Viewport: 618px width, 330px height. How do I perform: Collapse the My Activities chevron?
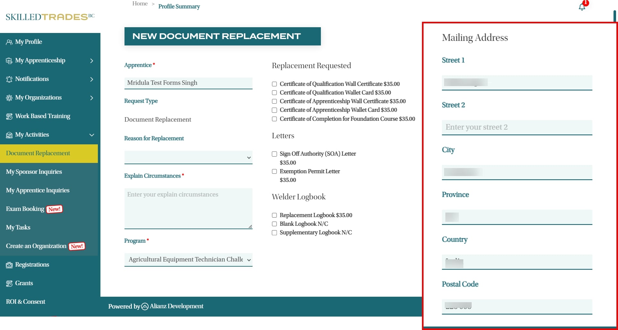(92, 135)
